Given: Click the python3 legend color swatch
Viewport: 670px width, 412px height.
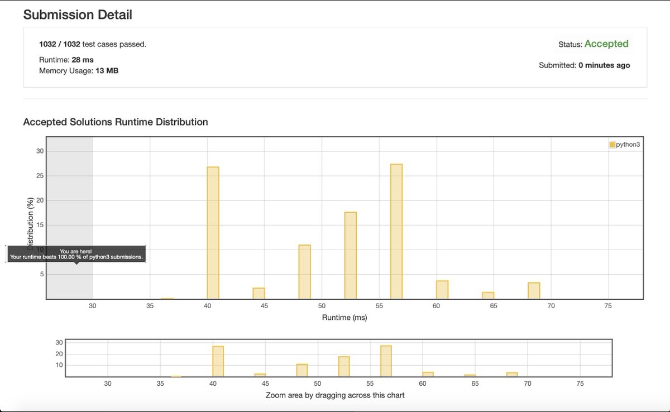Looking at the screenshot, I should (612, 145).
